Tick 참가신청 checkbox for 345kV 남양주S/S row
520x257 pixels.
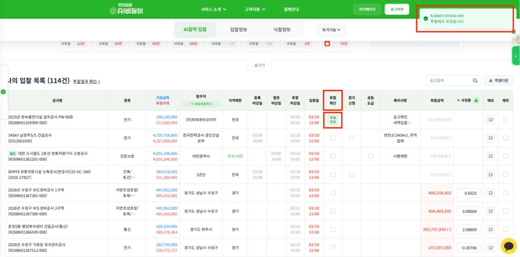351,138
